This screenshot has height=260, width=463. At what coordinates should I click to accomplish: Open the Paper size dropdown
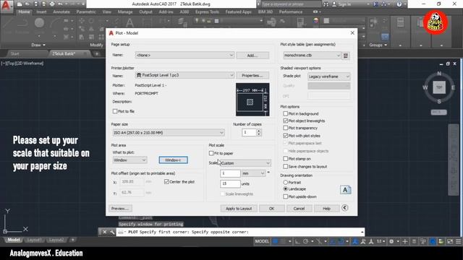(x=169, y=133)
